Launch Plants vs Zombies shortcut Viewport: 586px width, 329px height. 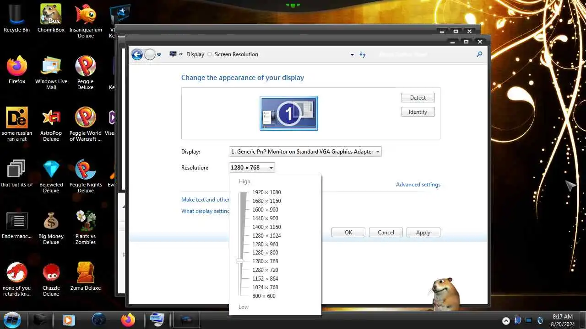click(86, 228)
